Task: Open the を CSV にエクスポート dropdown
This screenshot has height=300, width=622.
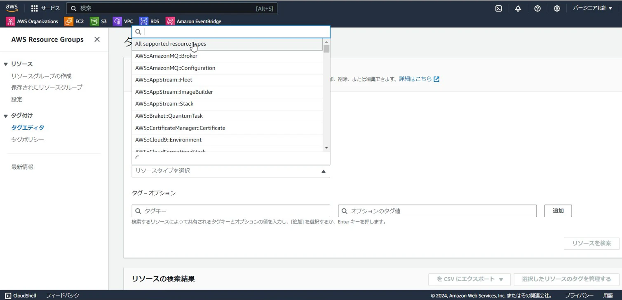Action: pyautogui.click(x=469, y=279)
